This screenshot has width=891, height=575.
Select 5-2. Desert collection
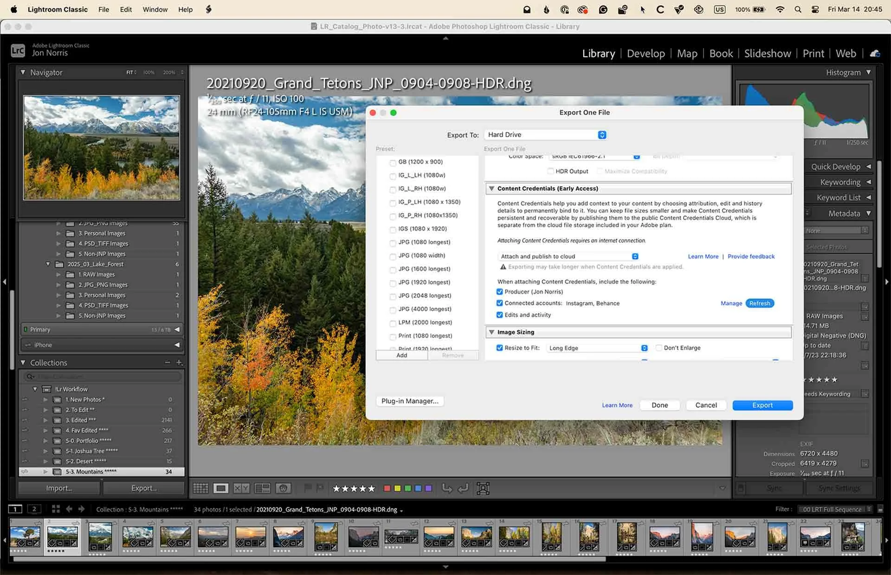coord(86,461)
